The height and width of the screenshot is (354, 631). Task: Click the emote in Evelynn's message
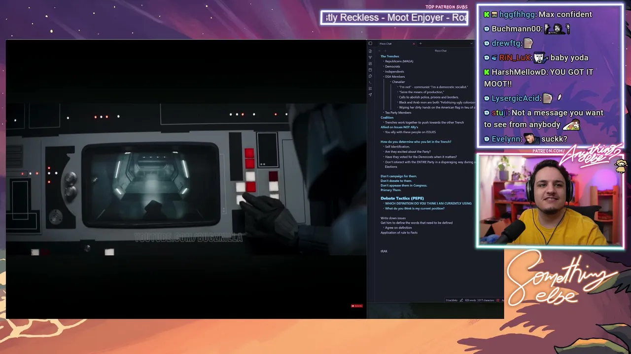(x=531, y=139)
